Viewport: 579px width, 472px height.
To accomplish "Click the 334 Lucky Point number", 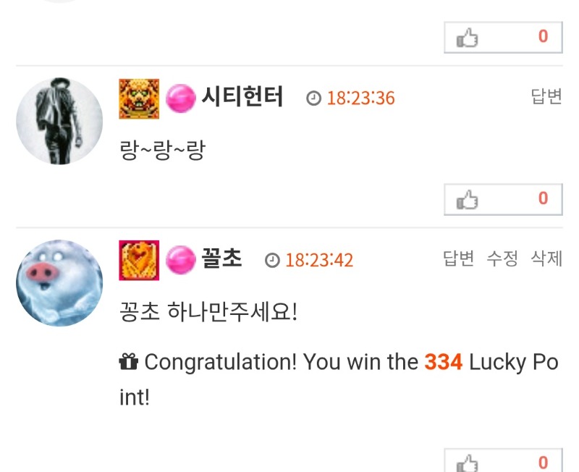I will (444, 361).
